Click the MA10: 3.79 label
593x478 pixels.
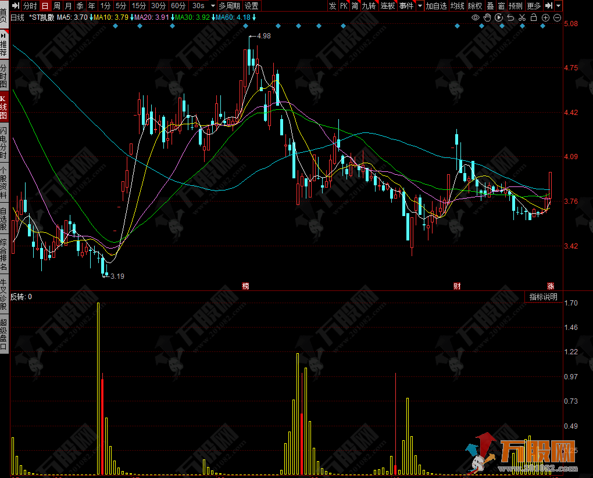111,17
